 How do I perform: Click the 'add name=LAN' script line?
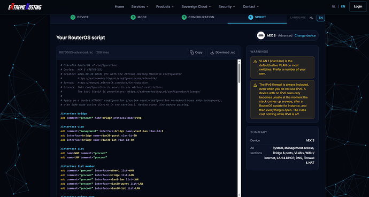pos(84,157)
